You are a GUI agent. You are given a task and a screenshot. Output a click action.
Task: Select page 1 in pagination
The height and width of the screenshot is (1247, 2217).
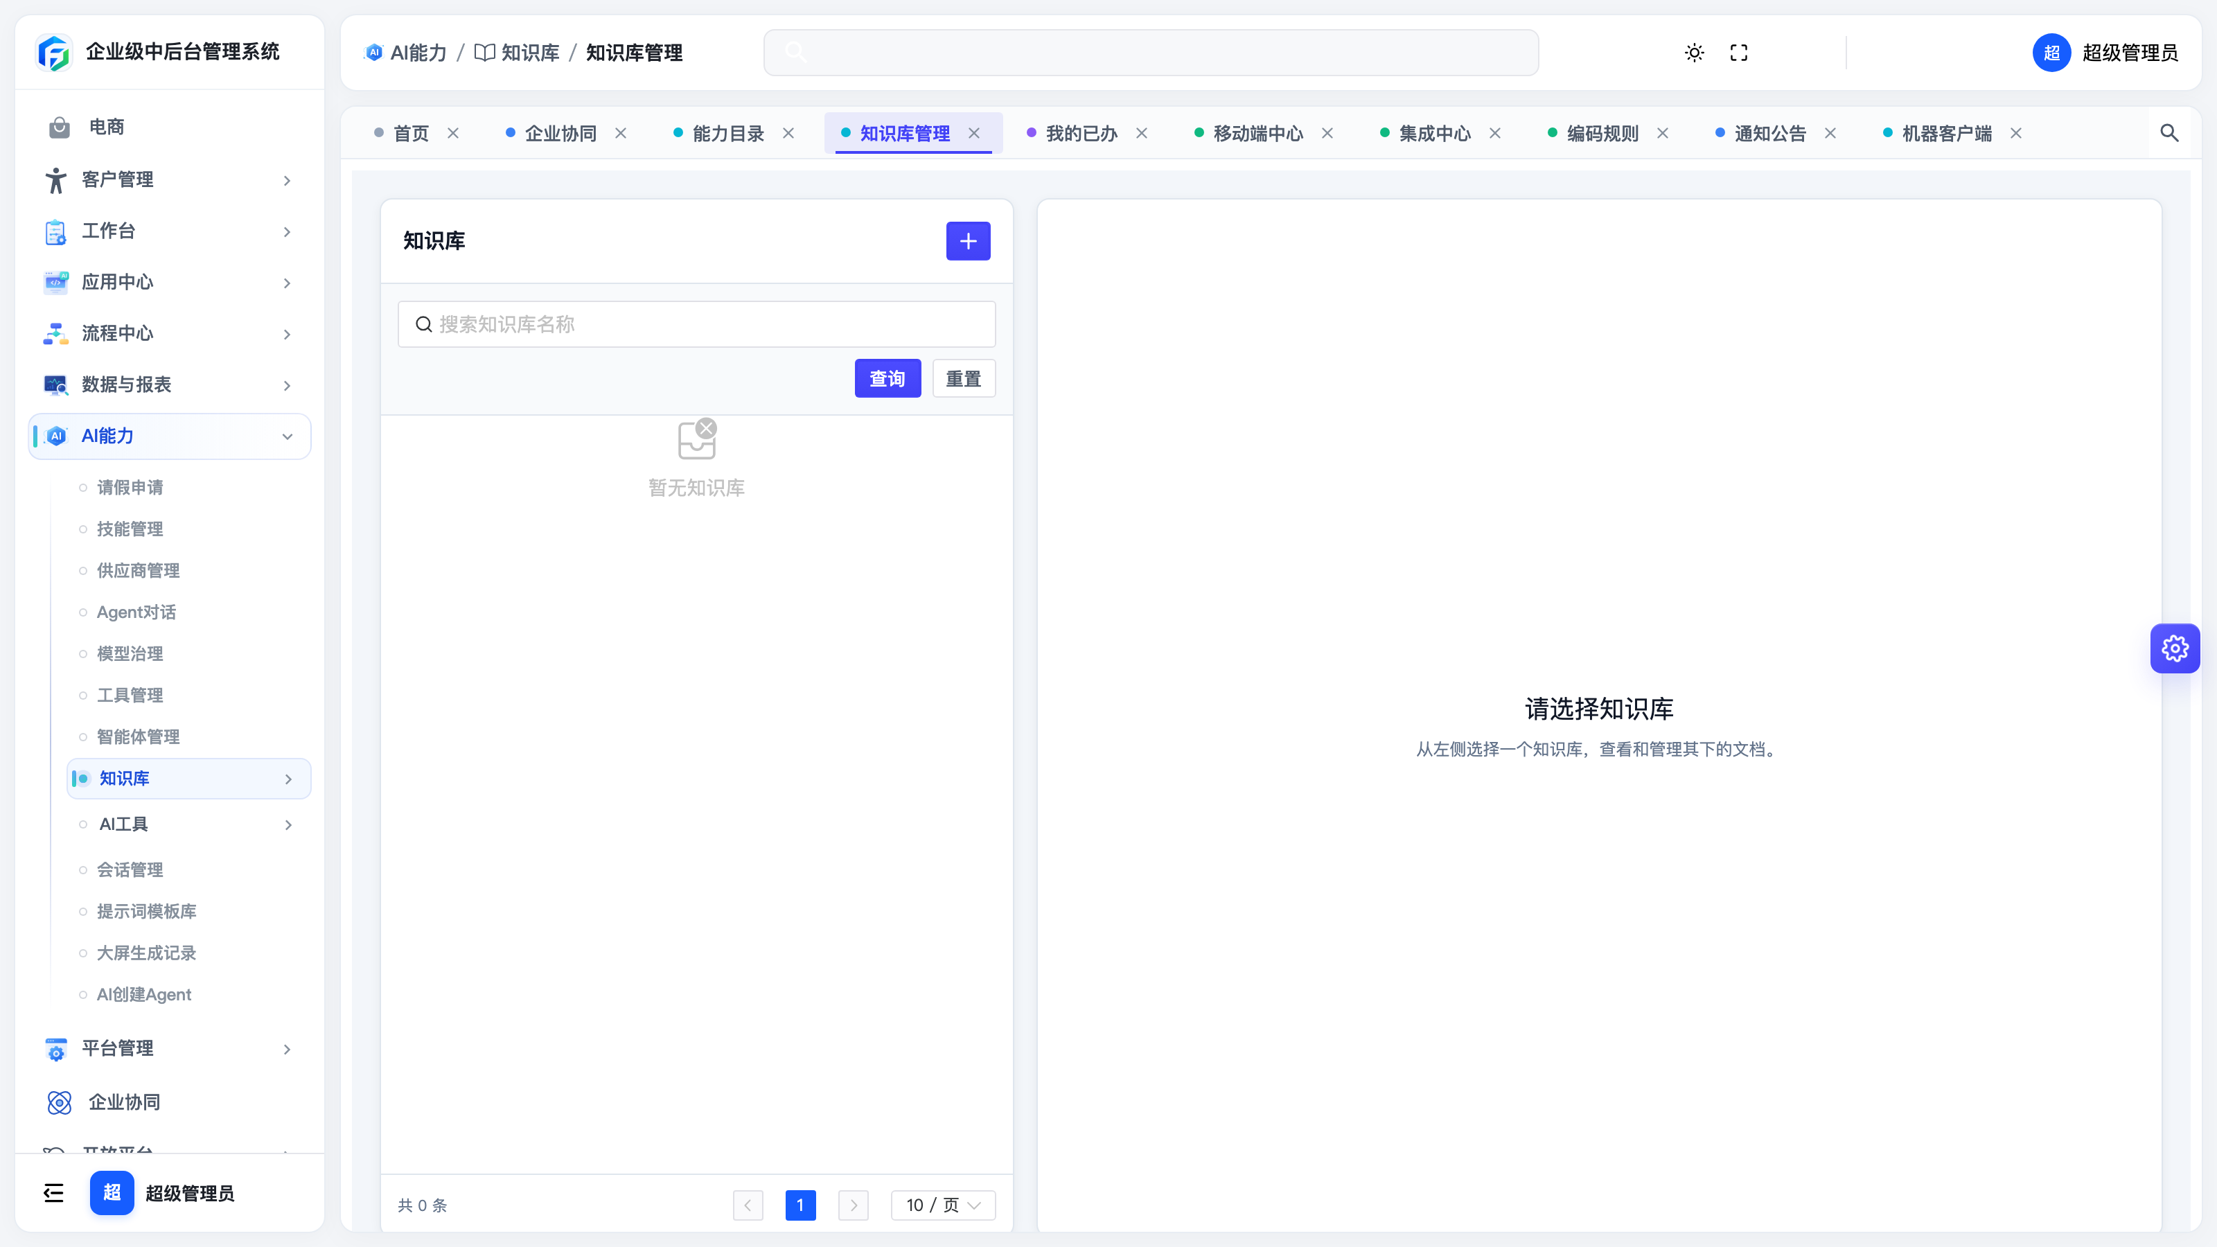(x=800, y=1205)
